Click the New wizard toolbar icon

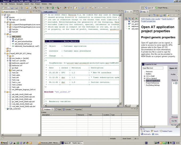click(3, 8)
